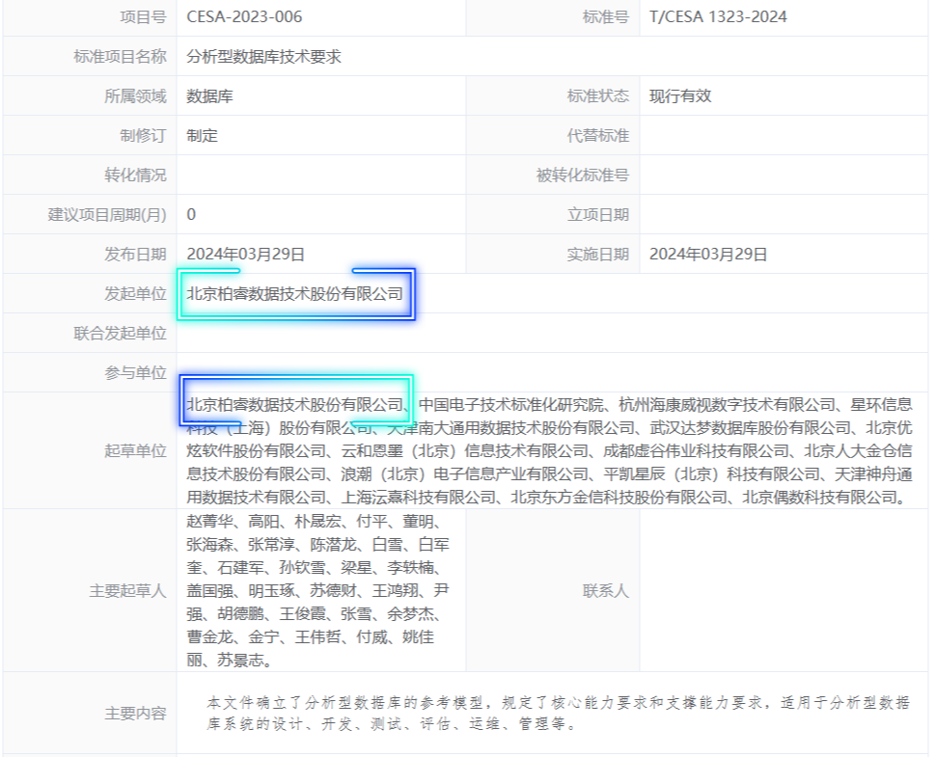Click the 被转化标准号 label

point(583,176)
